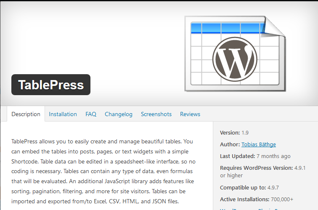Click Requires WordPress Version 4.9.1 text

pos(262,171)
